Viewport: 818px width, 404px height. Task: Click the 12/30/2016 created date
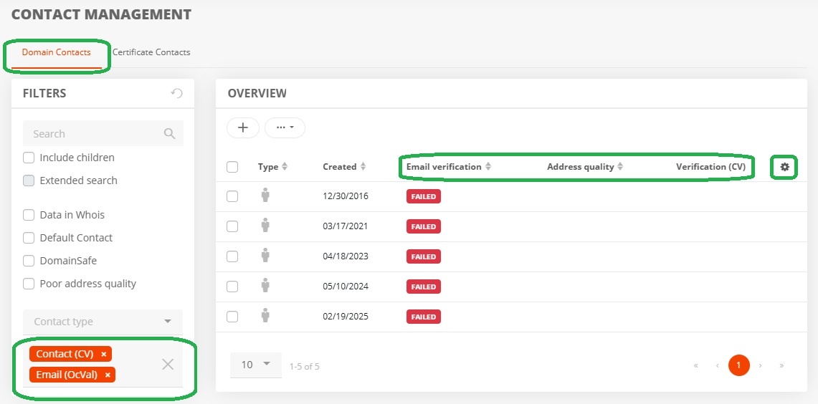tap(346, 196)
